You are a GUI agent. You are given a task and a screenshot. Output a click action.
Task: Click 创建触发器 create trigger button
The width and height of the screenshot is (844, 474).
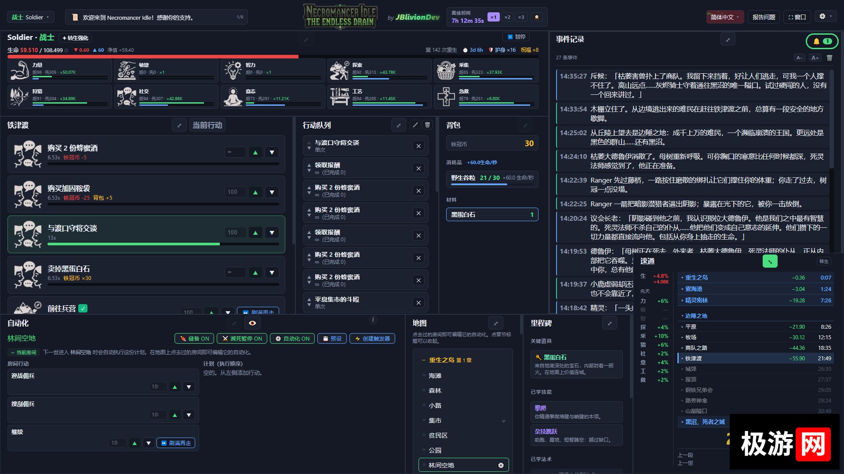click(372, 338)
